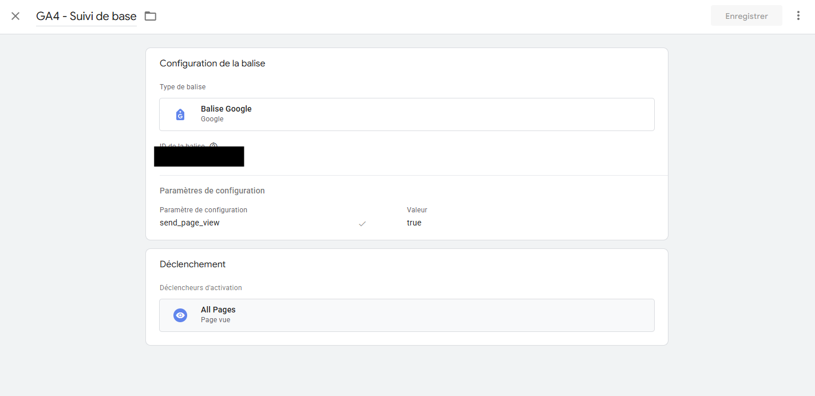
Task: Click the send_page_view parameter name
Action: click(x=189, y=223)
